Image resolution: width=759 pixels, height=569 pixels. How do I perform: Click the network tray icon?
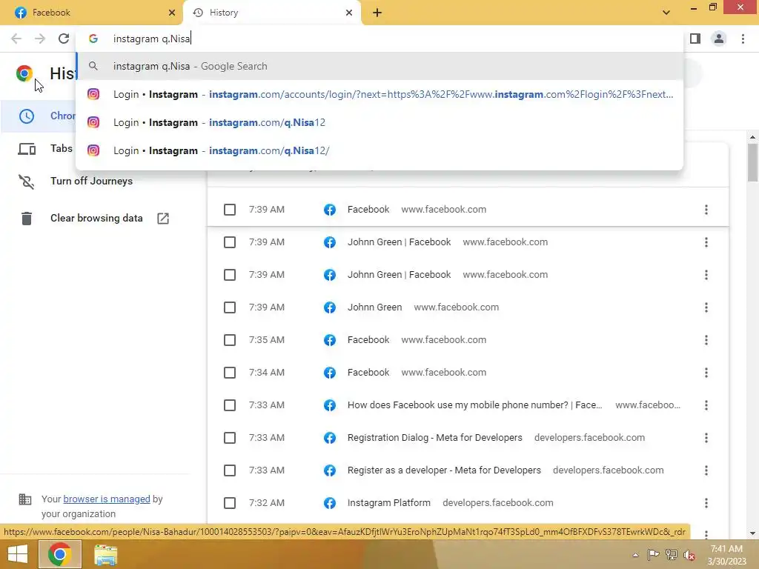[x=672, y=555]
